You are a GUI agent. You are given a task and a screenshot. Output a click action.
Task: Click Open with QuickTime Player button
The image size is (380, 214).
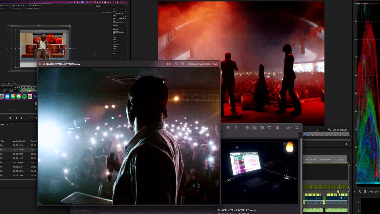pos(203,64)
